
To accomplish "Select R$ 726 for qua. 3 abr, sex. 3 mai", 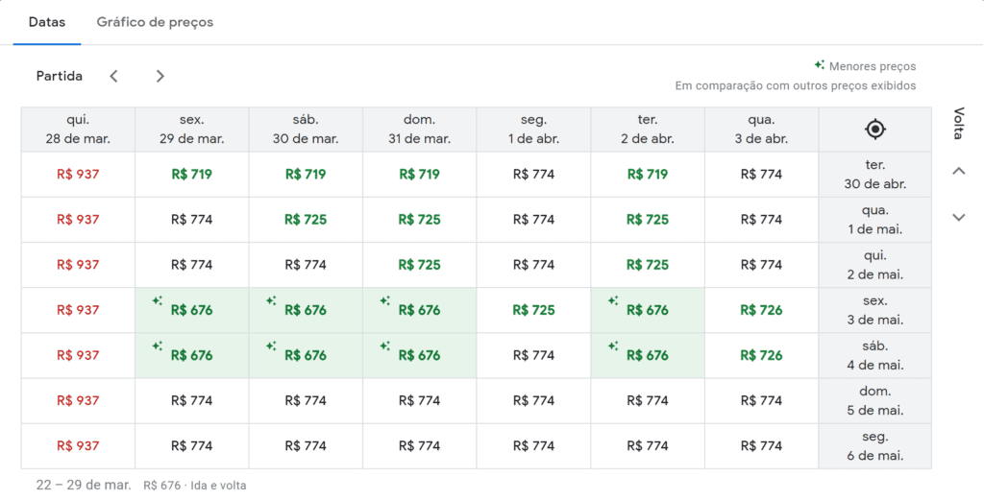I will pos(761,310).
